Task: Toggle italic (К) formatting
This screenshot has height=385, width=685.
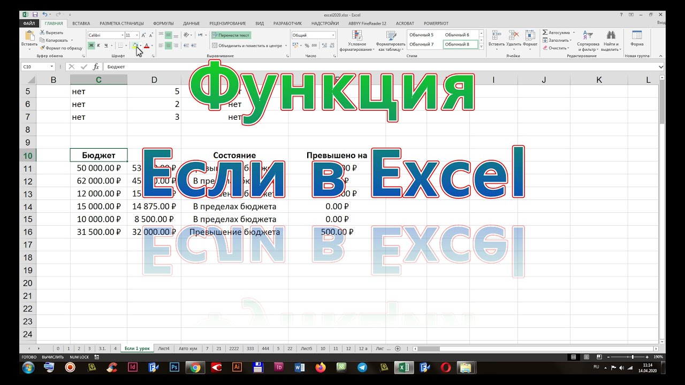Action: coord(98,45)
